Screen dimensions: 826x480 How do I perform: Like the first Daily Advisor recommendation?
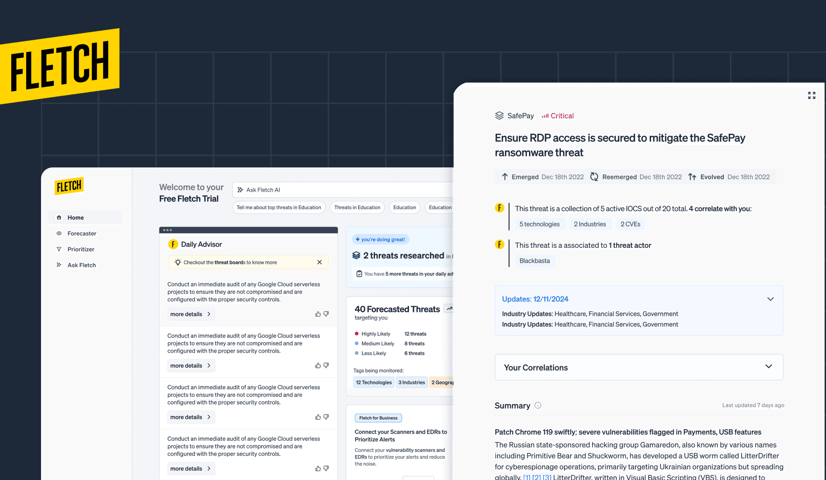point(318,314)
